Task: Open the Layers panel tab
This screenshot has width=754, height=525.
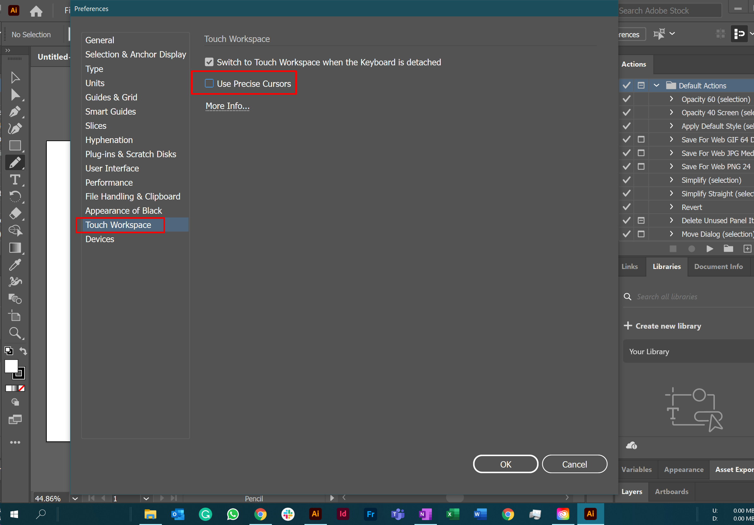Action: pyautogui.click(x=632, y=492)
